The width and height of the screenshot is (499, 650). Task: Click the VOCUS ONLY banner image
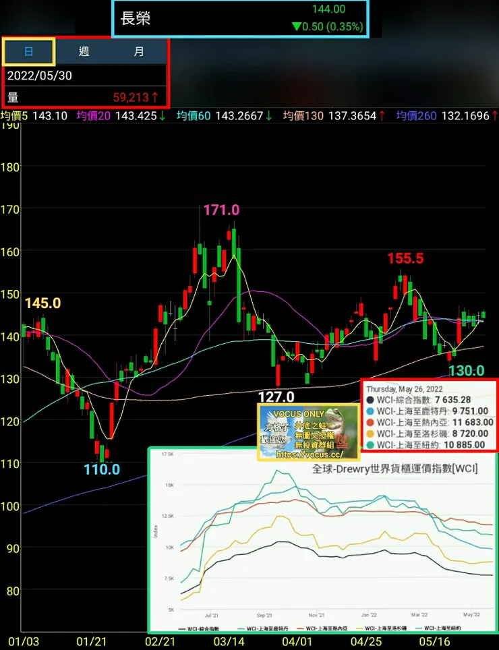(x=308, y=432)
